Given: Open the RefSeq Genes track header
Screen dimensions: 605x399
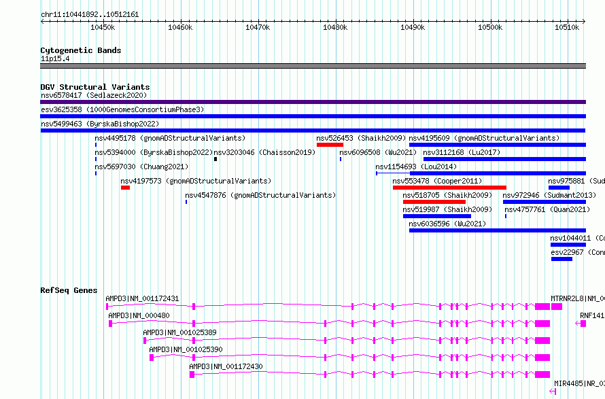Looking at the screenshot, I should [69, 290].
